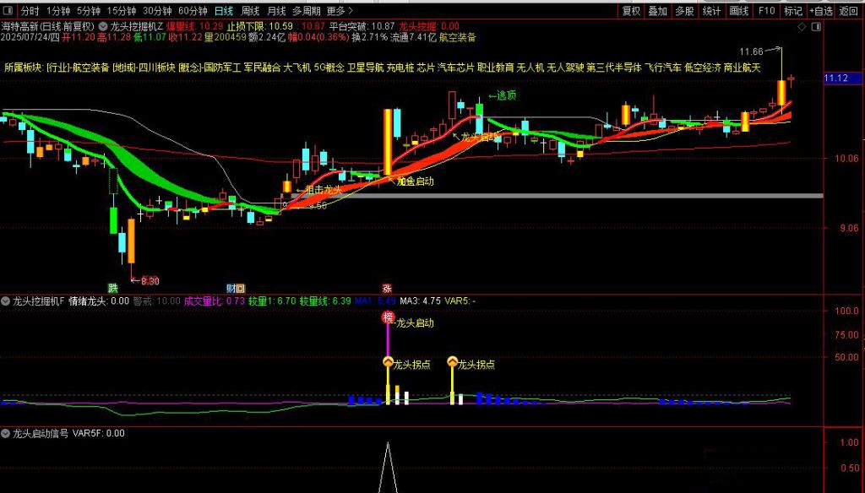Click the panel layout icon at top-left
Image resolution: width=865 pixels, height=493 pixels.
tap(8, 11)
